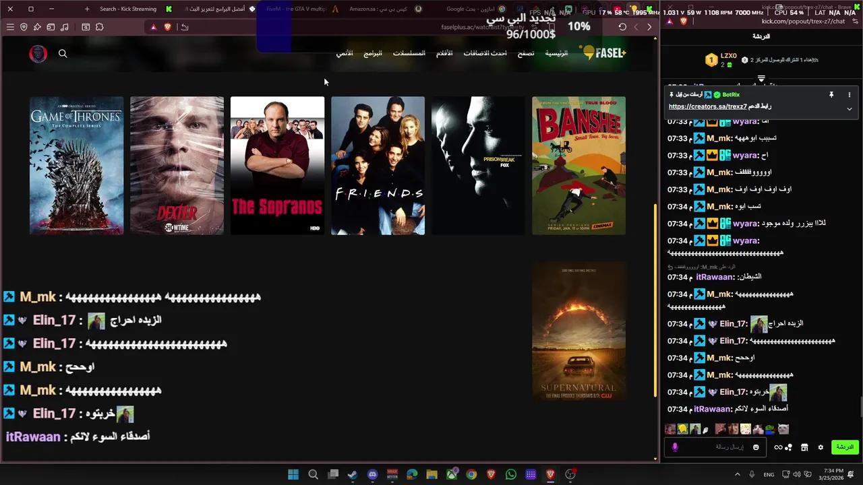Open the search magnifier on FaselPlus
The image size is (863, 485).
(63, 54)
